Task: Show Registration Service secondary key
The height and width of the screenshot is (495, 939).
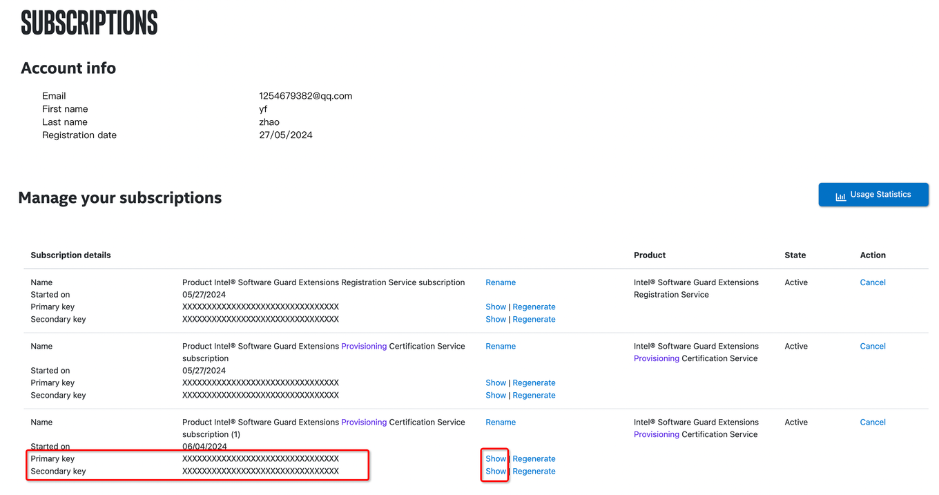Action: pos(496,320)
